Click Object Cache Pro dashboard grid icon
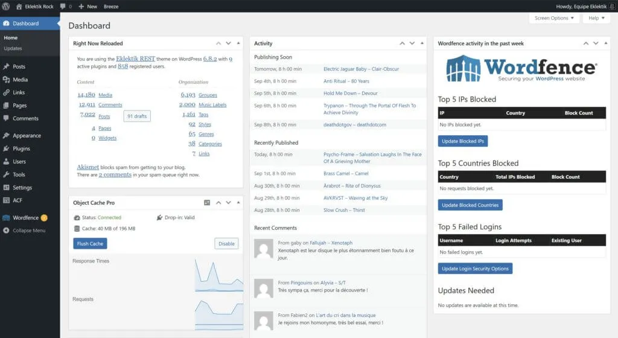 tap(207, 202)
